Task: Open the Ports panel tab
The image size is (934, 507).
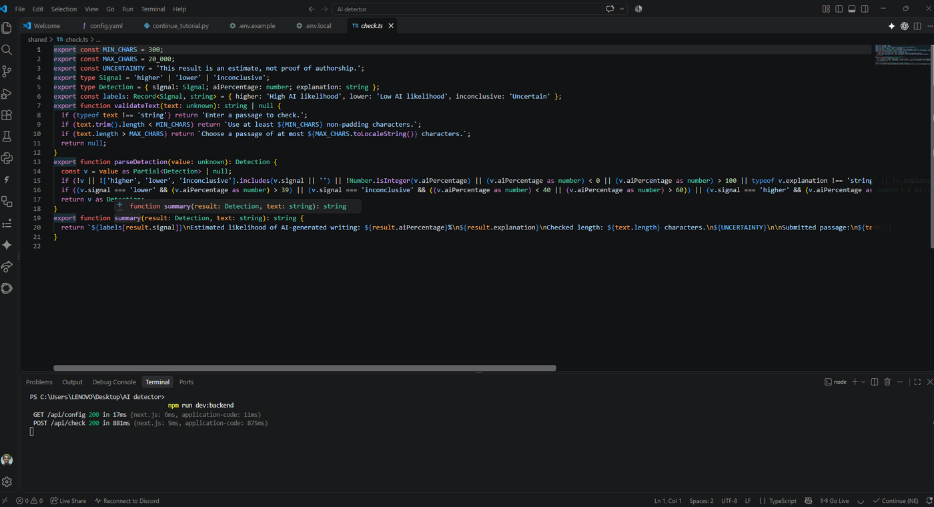Action: tap(186, 382)
